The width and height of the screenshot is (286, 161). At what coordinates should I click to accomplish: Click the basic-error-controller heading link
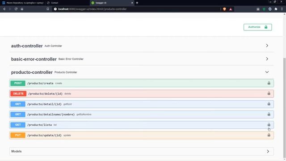pyautogui.click(x=34, y=59)
